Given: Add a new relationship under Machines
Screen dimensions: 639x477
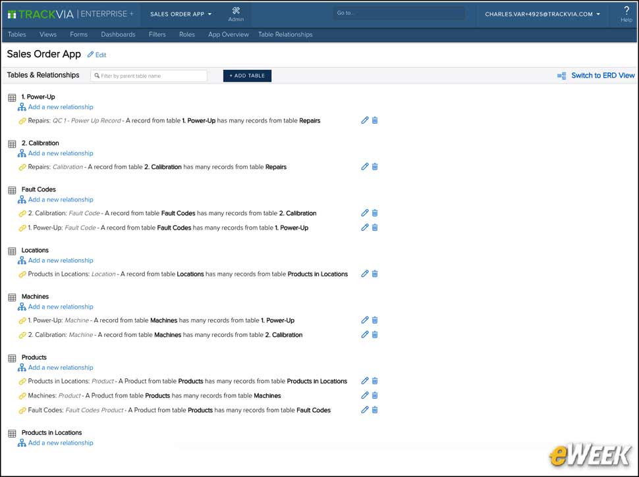Looking at the screenshot, I should [56, 307].
